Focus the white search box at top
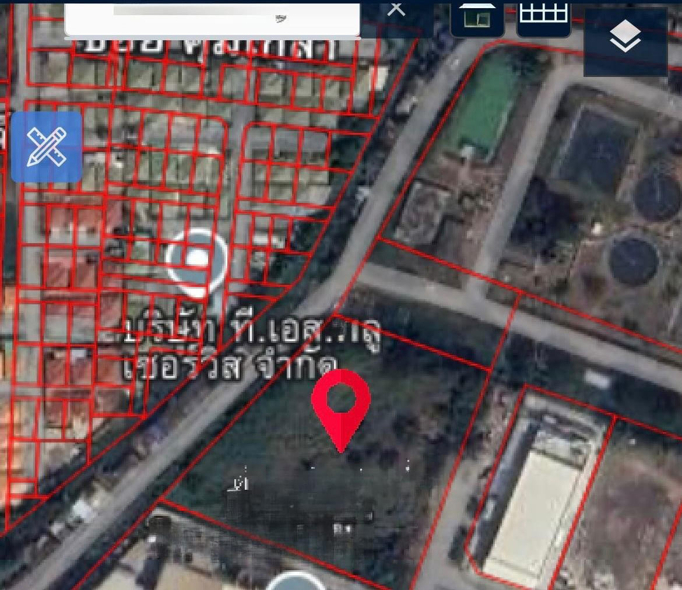This screenshot has height=590, width=682. coord(212,20)
